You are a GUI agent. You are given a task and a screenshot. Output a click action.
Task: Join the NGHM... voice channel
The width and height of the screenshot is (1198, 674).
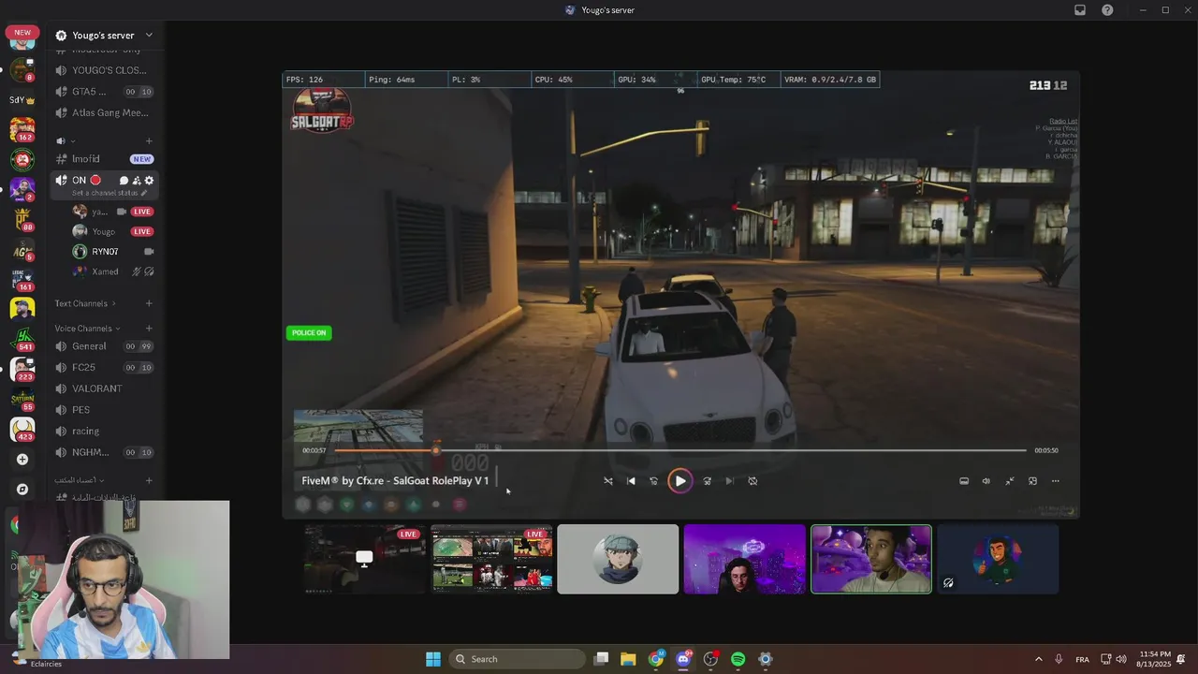click(103, 453)
